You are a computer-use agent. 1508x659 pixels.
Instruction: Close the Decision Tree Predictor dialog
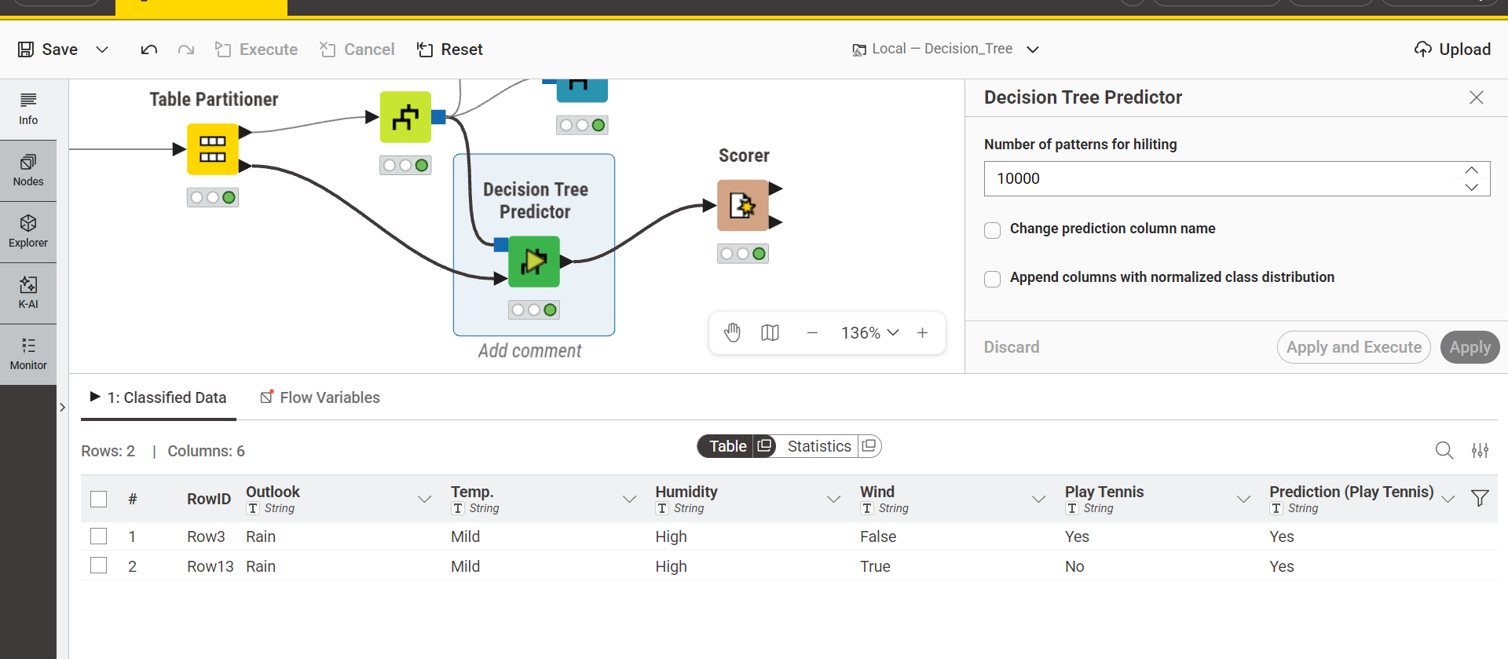(x=1477, y=97)
